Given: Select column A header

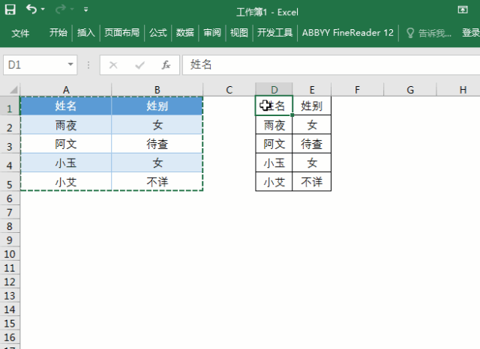Looking at the screenshot, I should coord(66,90).
